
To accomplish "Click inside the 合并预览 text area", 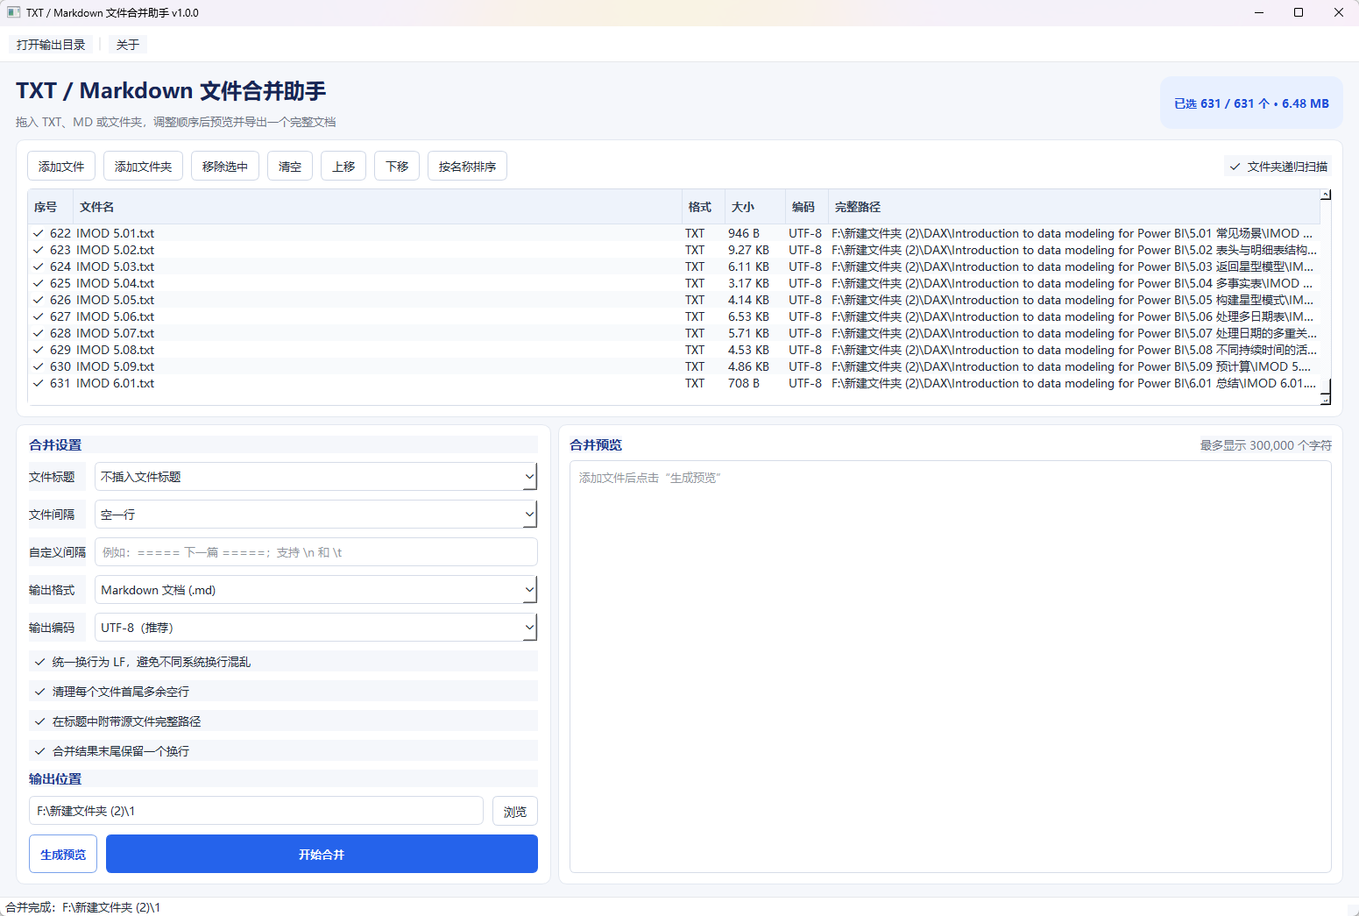I will [x=951, y=666].
